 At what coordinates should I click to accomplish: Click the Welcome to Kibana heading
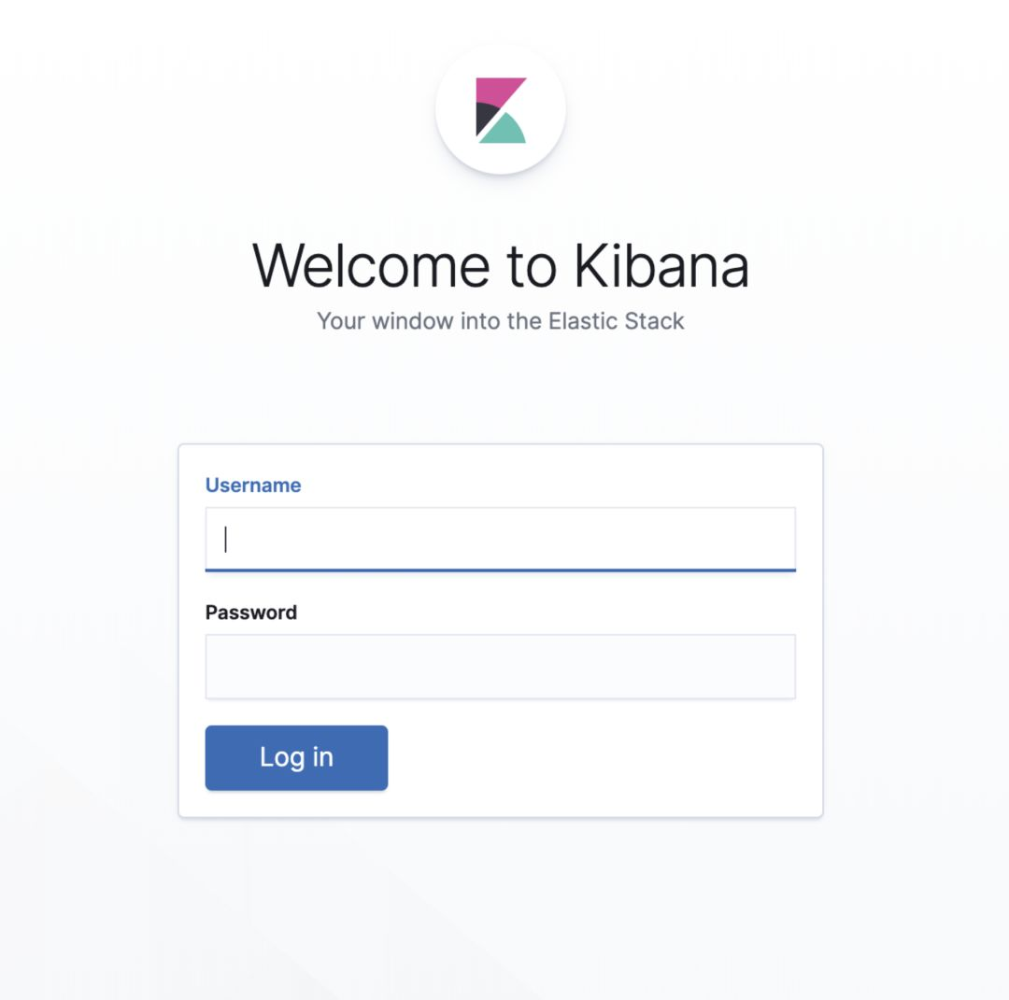tap(501, 265)
